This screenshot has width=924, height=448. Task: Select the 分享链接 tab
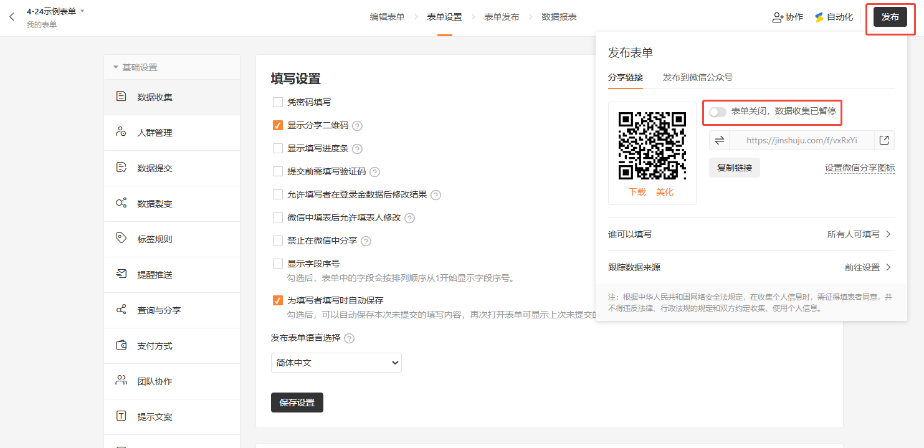click(626, 78)
